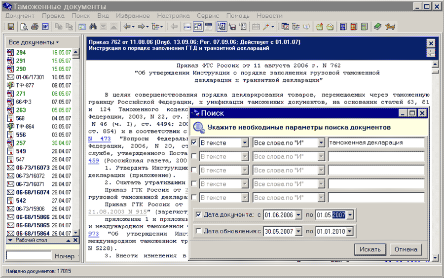The width and height of the screenshot is (444, 278).
Task: Click the search card icon left of binoculars
Action: [82, 27]
